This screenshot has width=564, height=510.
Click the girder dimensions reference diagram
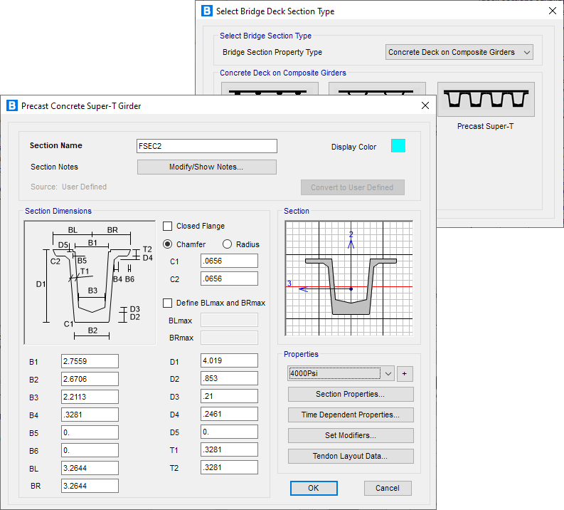(90, 282)
